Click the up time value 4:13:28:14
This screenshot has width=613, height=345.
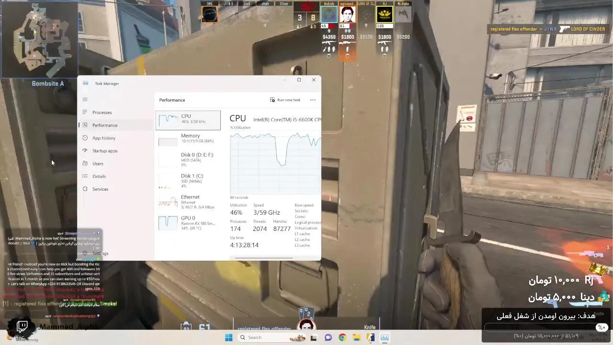244,245
